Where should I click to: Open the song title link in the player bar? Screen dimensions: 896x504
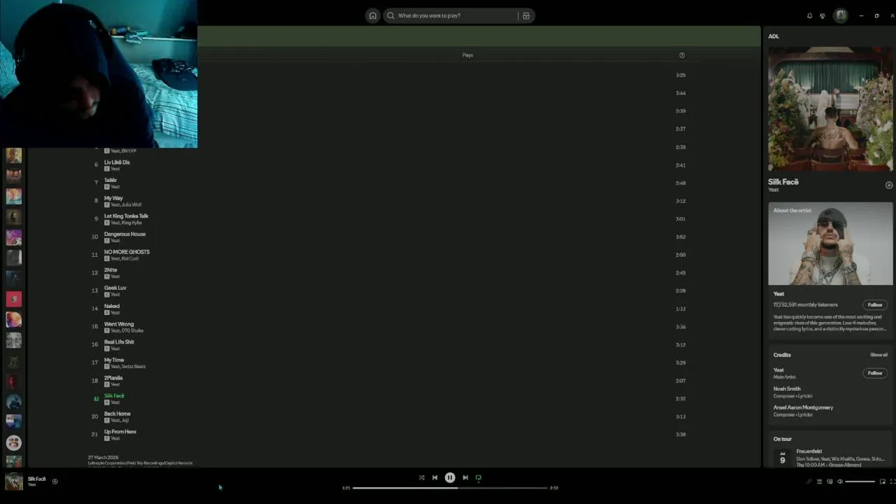(x=36, y=479)
